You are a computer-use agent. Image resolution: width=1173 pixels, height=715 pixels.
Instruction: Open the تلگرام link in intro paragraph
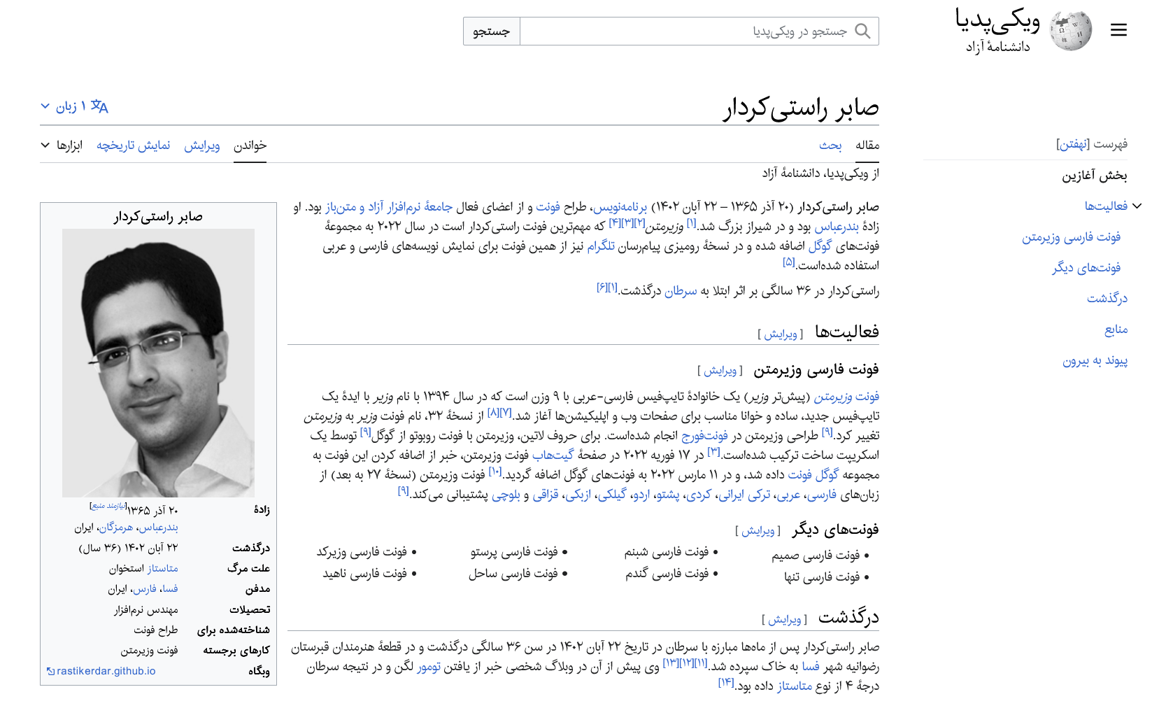(601, 246)
